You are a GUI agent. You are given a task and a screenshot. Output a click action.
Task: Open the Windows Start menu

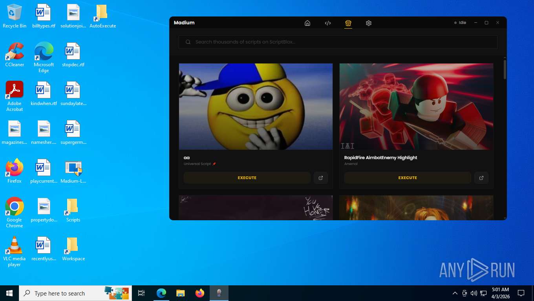[x=9, y=293]
